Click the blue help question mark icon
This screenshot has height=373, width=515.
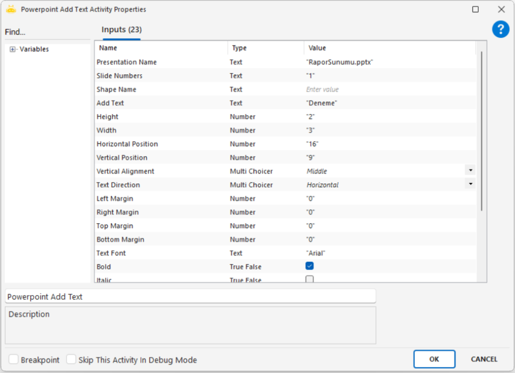(500, 29)
